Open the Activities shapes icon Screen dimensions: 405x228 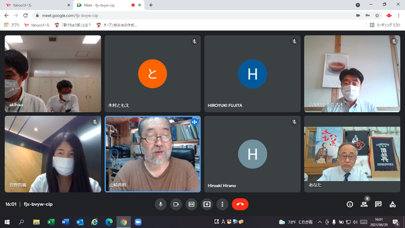[x=392, y=204]
